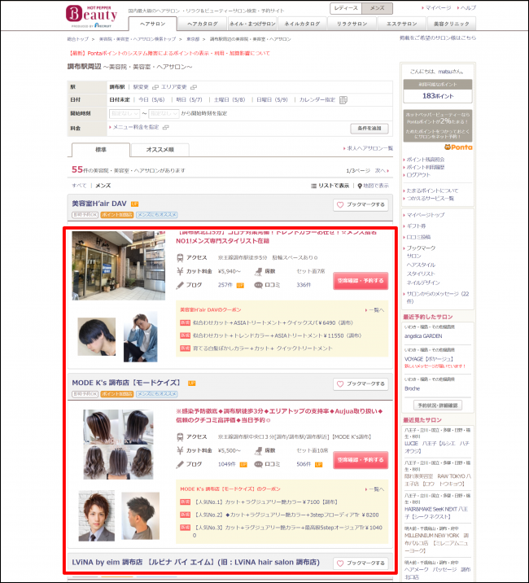Click the heart bookmark icon for LViNA by eim

click(340, 563)
